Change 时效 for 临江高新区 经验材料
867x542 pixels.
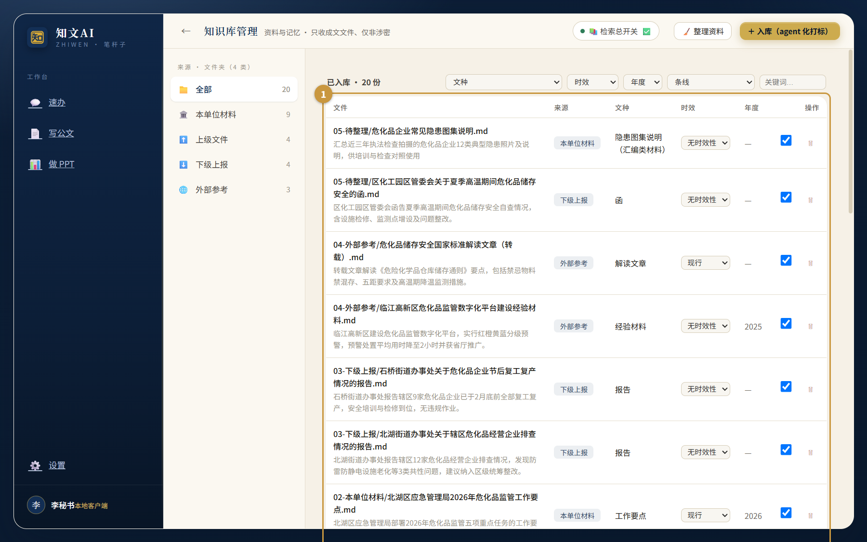click(x=705, y=326)
